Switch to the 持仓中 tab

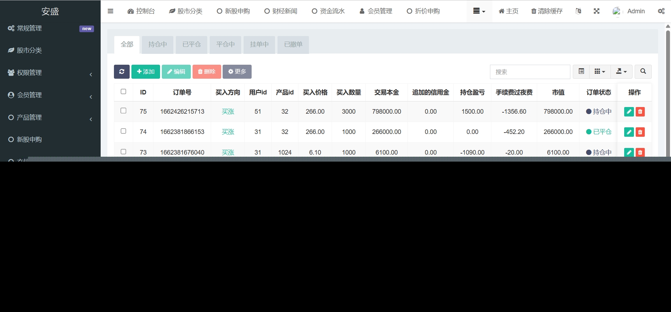158,44
